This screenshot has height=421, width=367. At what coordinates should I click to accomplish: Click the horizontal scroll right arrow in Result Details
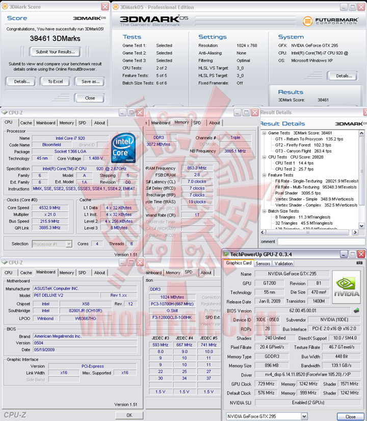tap(355, 232)
